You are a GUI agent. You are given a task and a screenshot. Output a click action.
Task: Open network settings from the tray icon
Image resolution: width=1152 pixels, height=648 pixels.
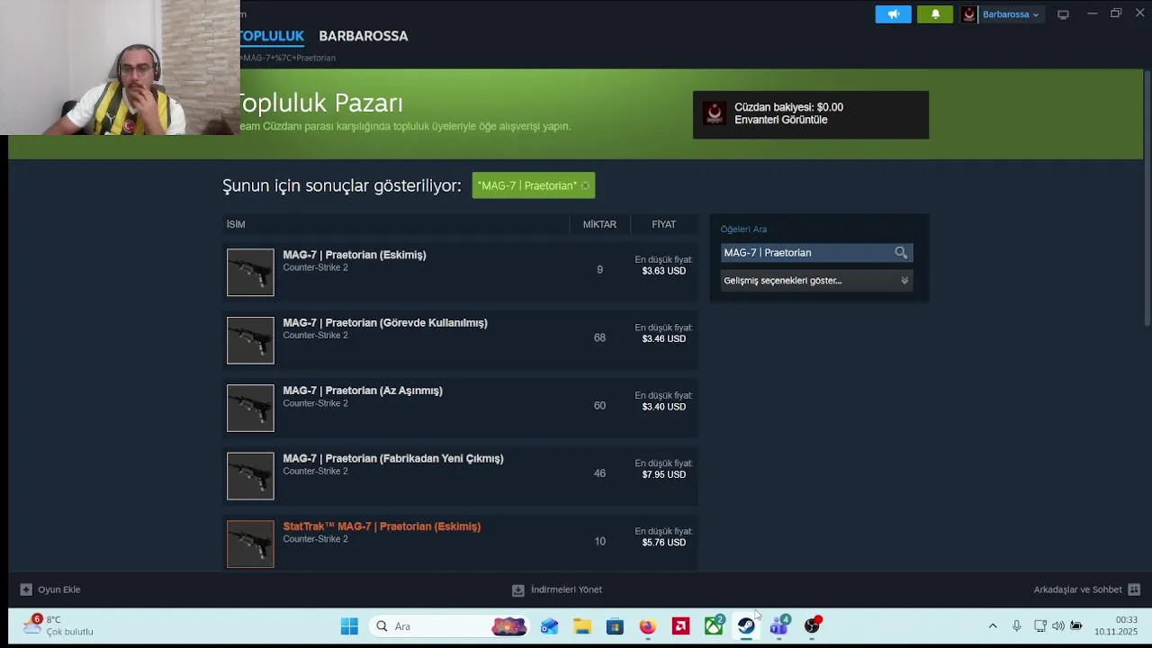click(x=1040, y=626)
